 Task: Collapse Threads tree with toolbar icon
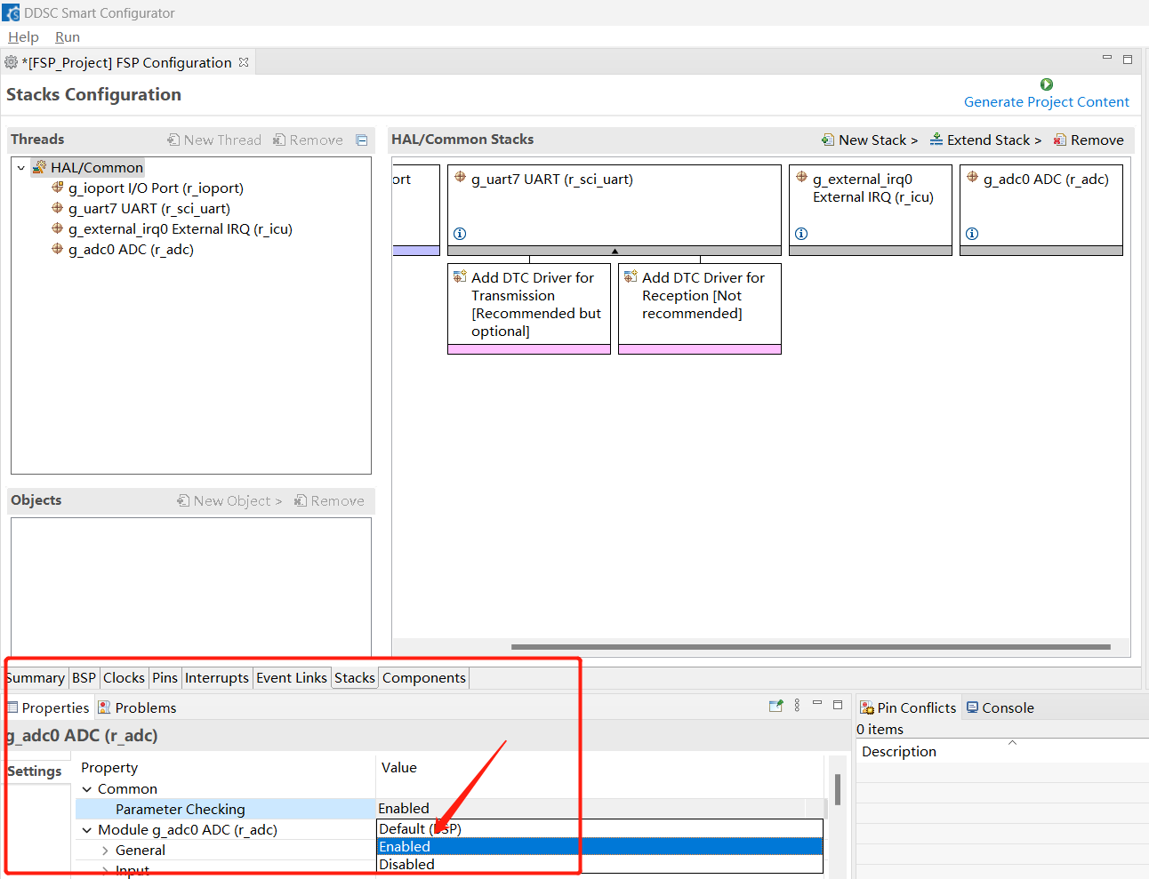coord(362,140)
